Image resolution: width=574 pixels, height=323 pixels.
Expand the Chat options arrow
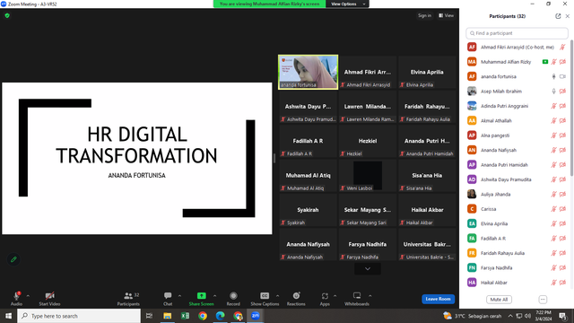click(x=179, y=295)
